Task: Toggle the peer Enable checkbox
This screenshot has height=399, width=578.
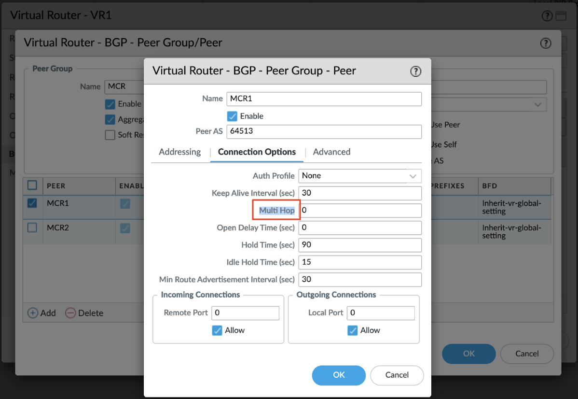Action: point(232,116)
